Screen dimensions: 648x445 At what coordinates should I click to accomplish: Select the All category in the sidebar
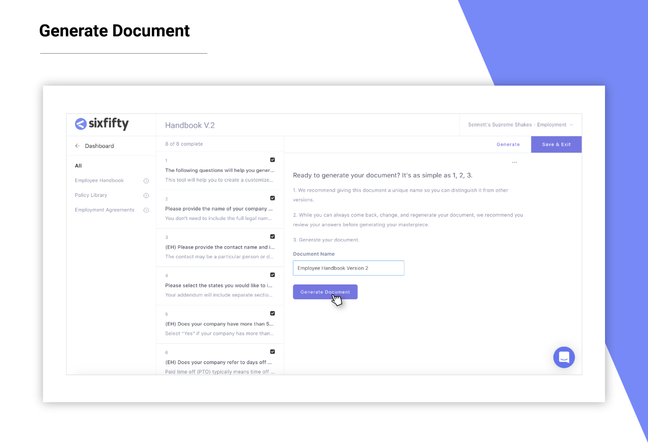click(x=78, y=166)
